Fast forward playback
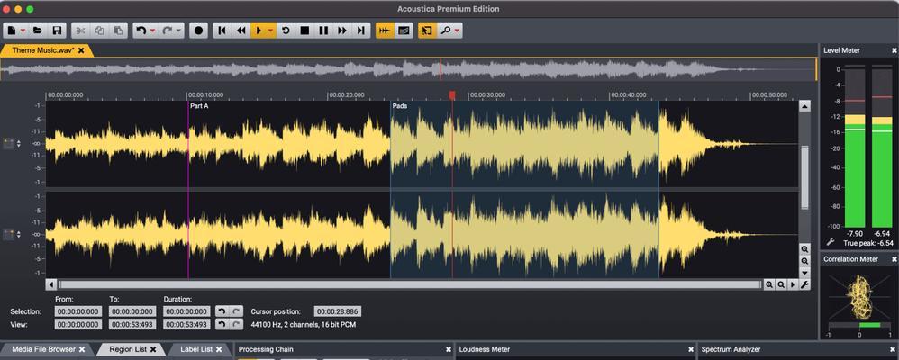The width and height of the screenshot is (899, 360). pos(342,31)
